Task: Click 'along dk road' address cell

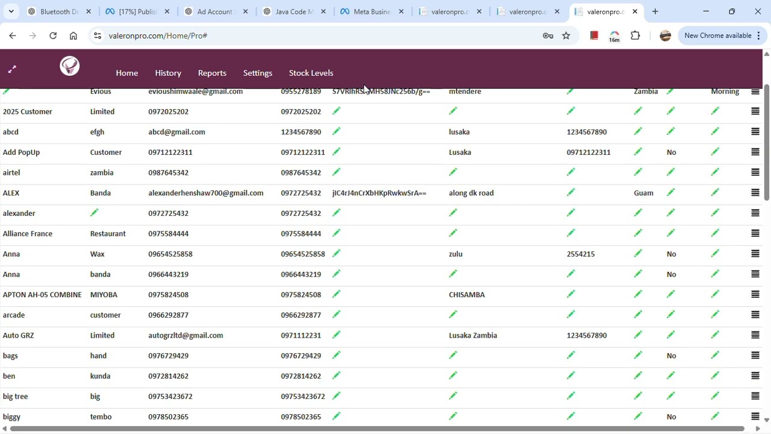Action: (471, 193)
